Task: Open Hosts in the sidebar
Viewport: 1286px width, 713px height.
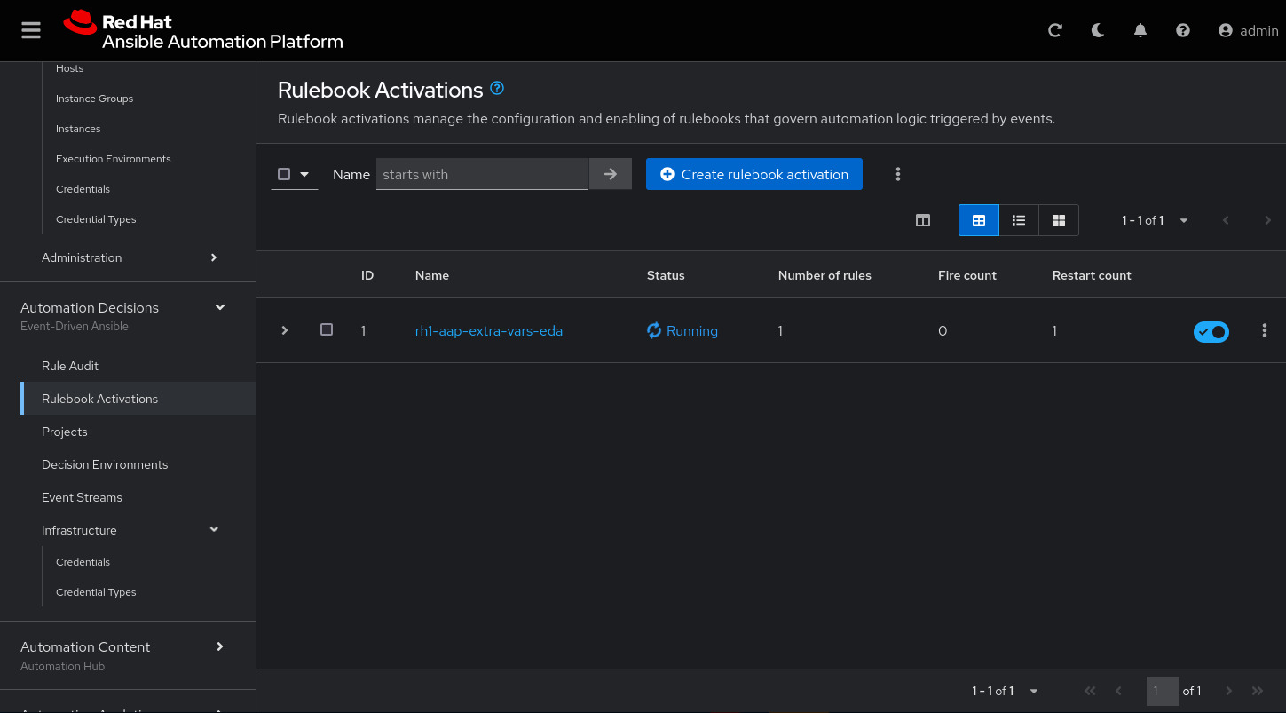Action: (x=69, y=68)
